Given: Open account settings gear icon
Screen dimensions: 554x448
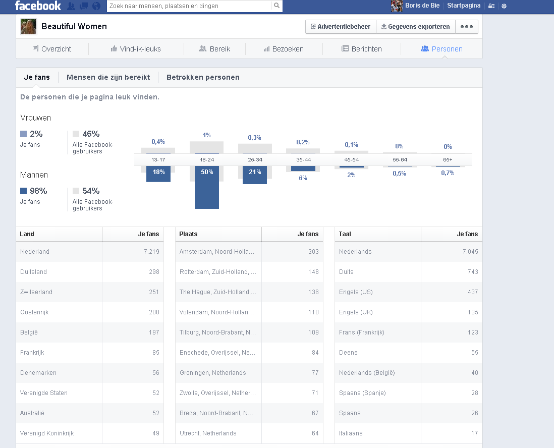Looking at the screenshot, I should point(504,6).
